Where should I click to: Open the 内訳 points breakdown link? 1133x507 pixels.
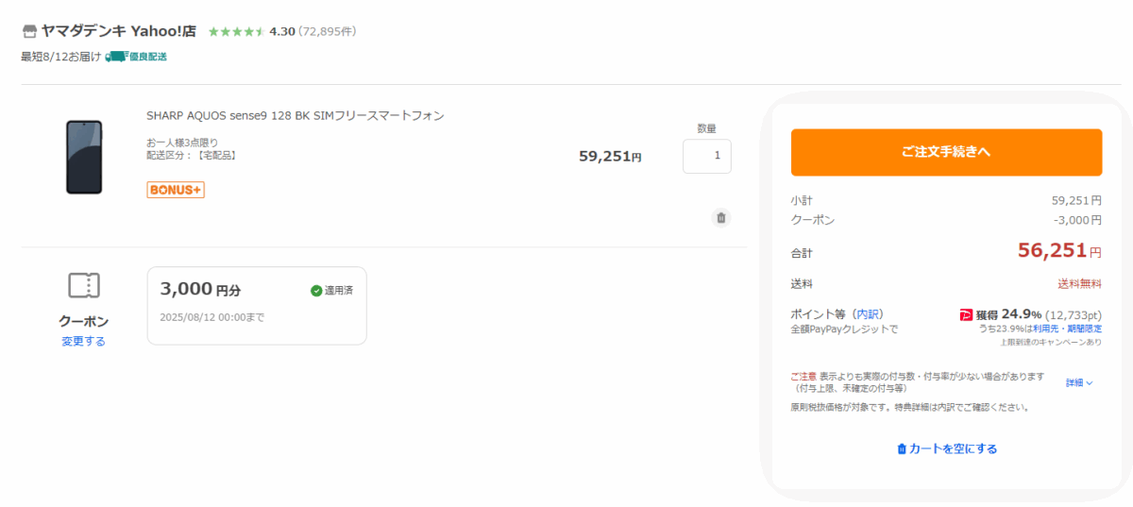click(x=869, y=313)
